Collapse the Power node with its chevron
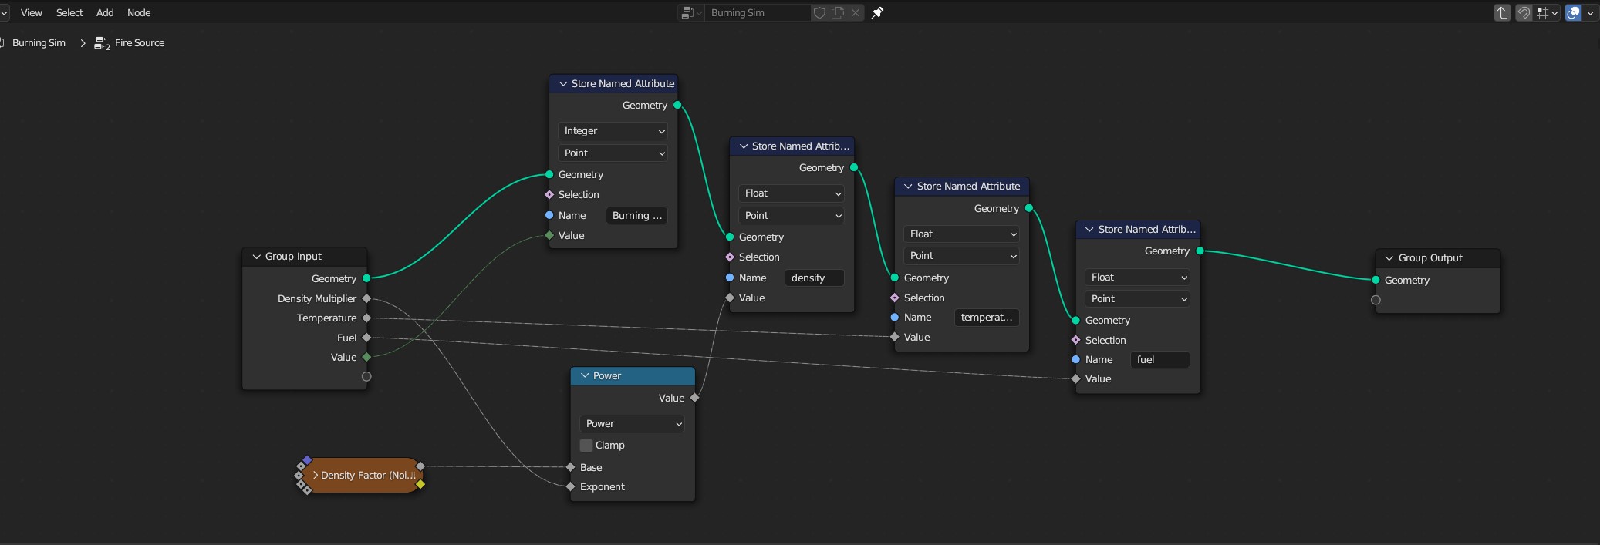Image resolution: width=1600 pixels, height=545 pixels. (585, 375)
